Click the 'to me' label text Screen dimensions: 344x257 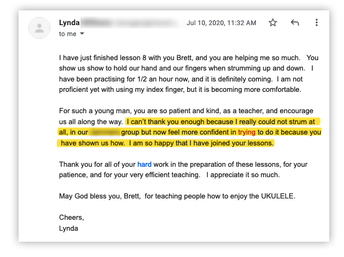pos(68,34)
